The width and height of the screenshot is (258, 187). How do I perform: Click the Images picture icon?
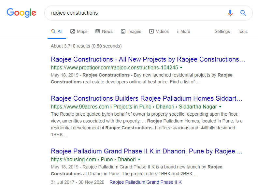tap(123, 31)
